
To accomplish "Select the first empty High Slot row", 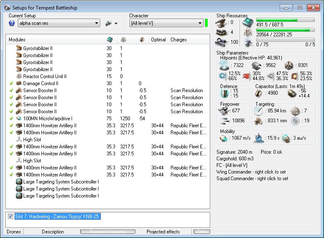I will click(x=32, y=140).
